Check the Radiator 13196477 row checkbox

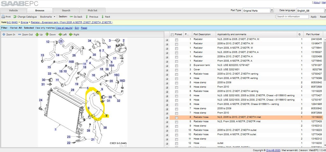[176, 44]
